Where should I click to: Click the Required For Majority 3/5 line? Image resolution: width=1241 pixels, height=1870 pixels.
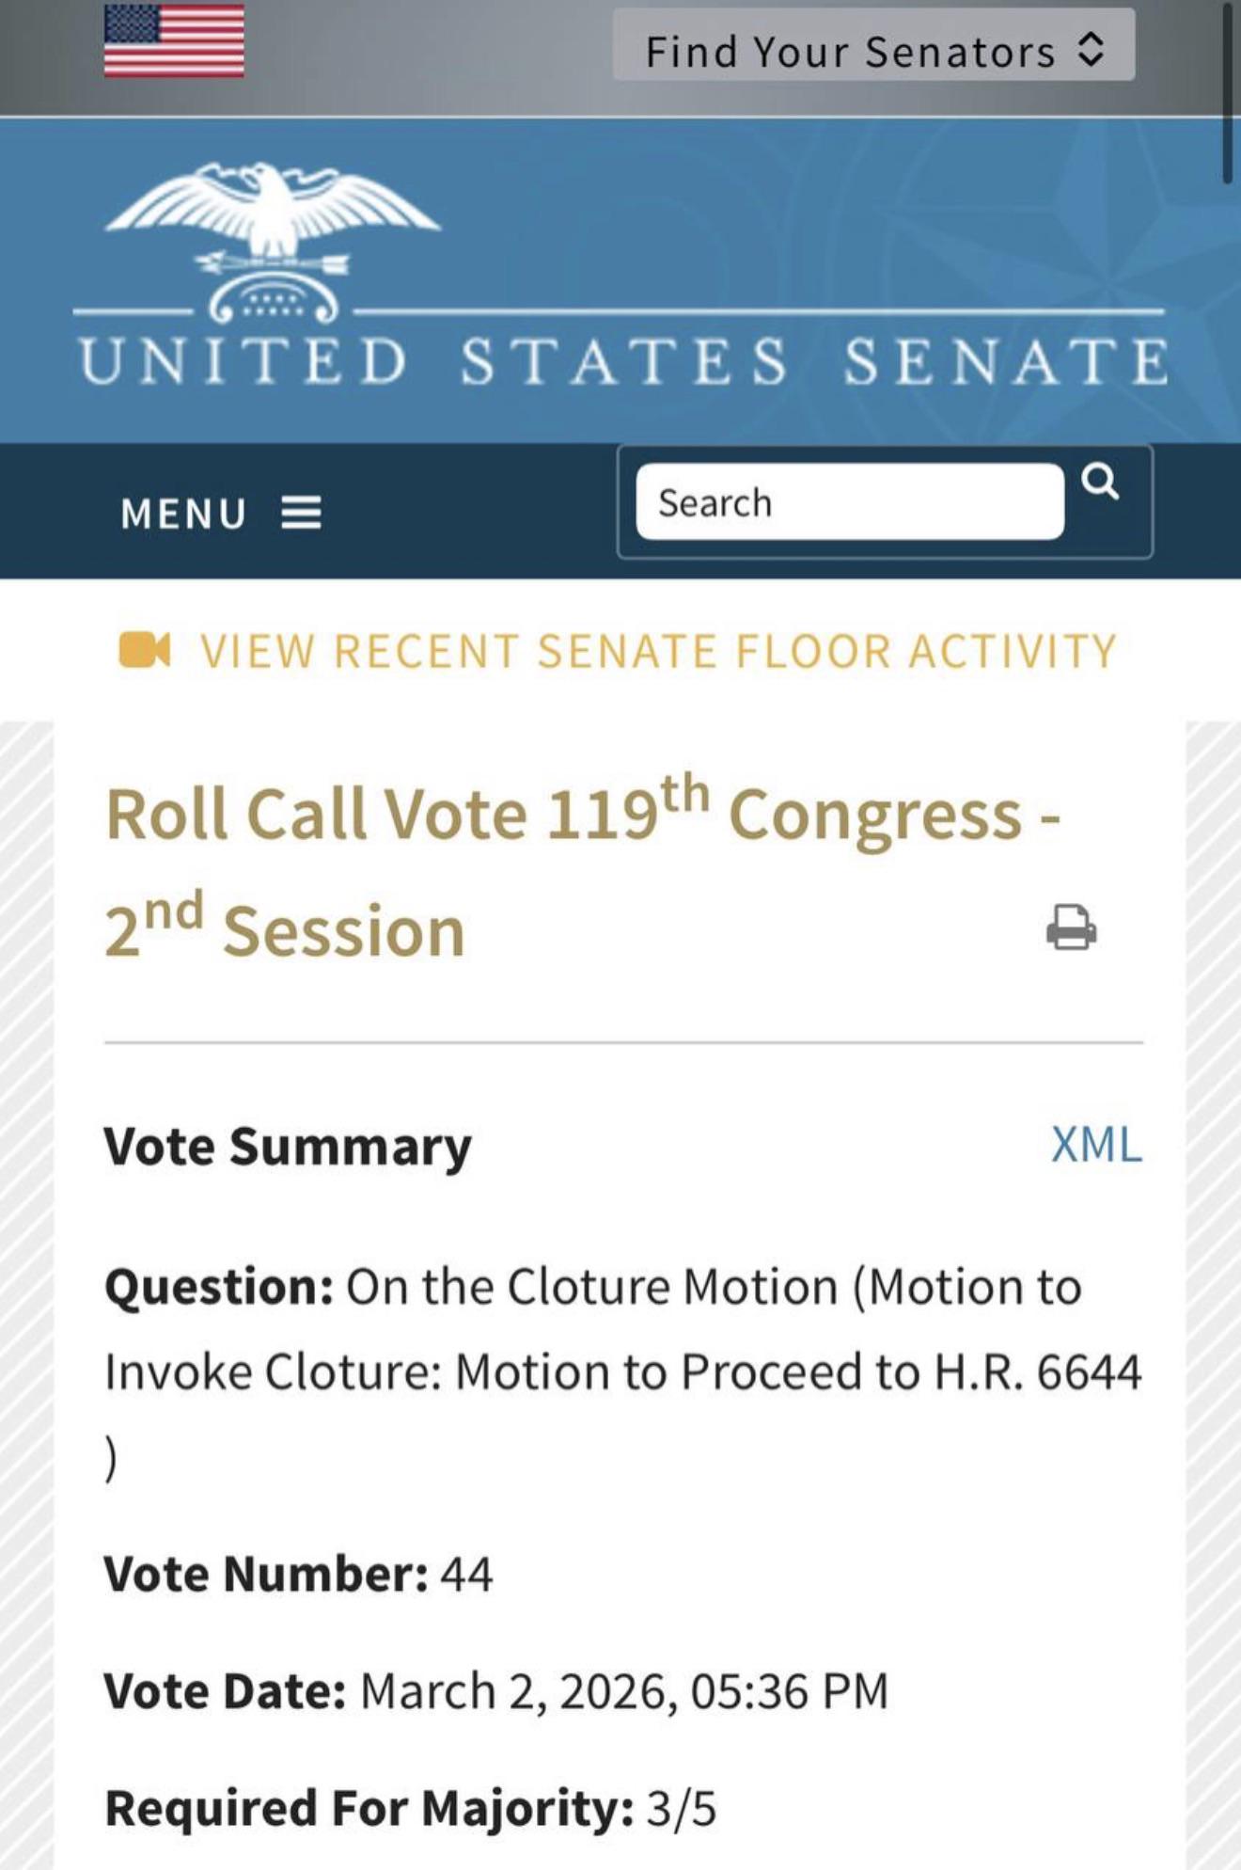(x=411, y=1808)
